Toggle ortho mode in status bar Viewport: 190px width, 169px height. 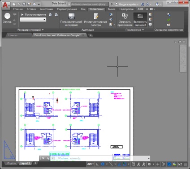pyautogui.click(x=97, y=164)
